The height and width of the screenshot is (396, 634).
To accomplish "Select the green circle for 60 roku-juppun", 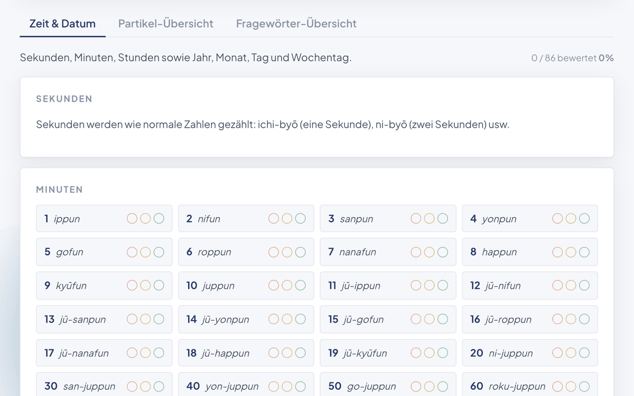I will click(584, 386).
